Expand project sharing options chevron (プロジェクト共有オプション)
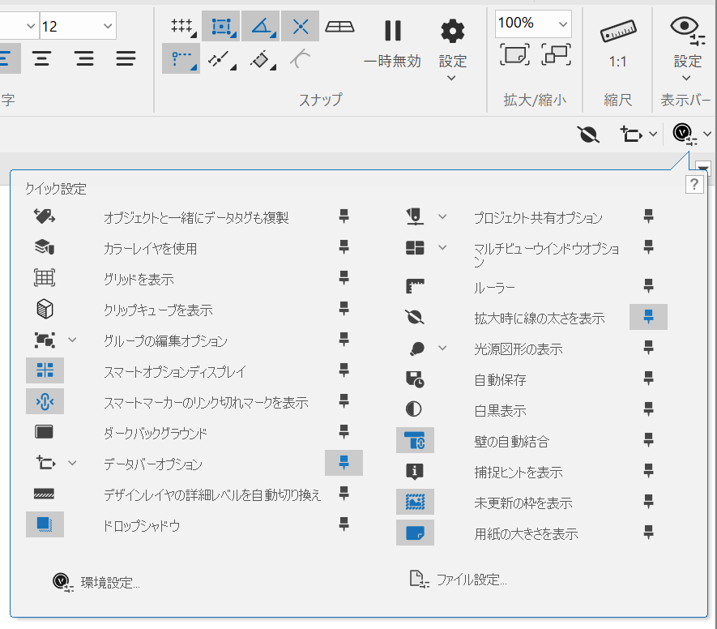Image resolution: width=717 pixels, height=629 pixels. [442, 217]
